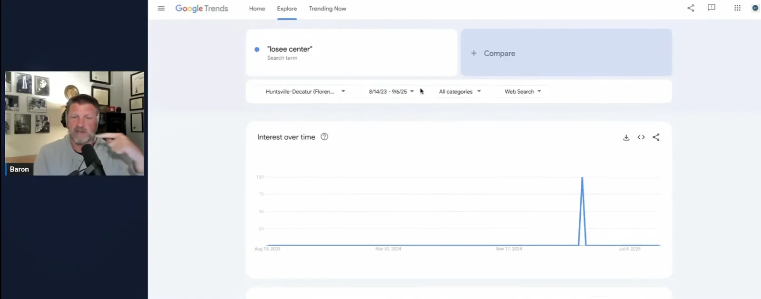Screen dimensions: 761x299
Task: Click the spike peak on the trend line
Action: pos(582,177)
